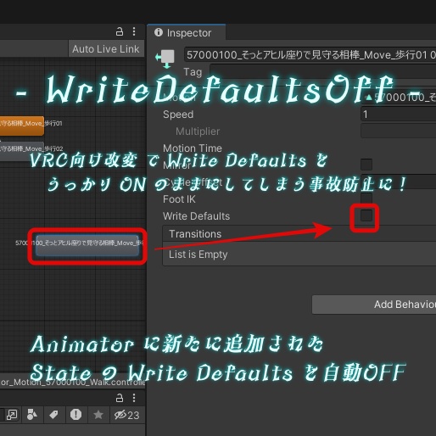Click the Walk.controller path label

[x=73, y=383]
